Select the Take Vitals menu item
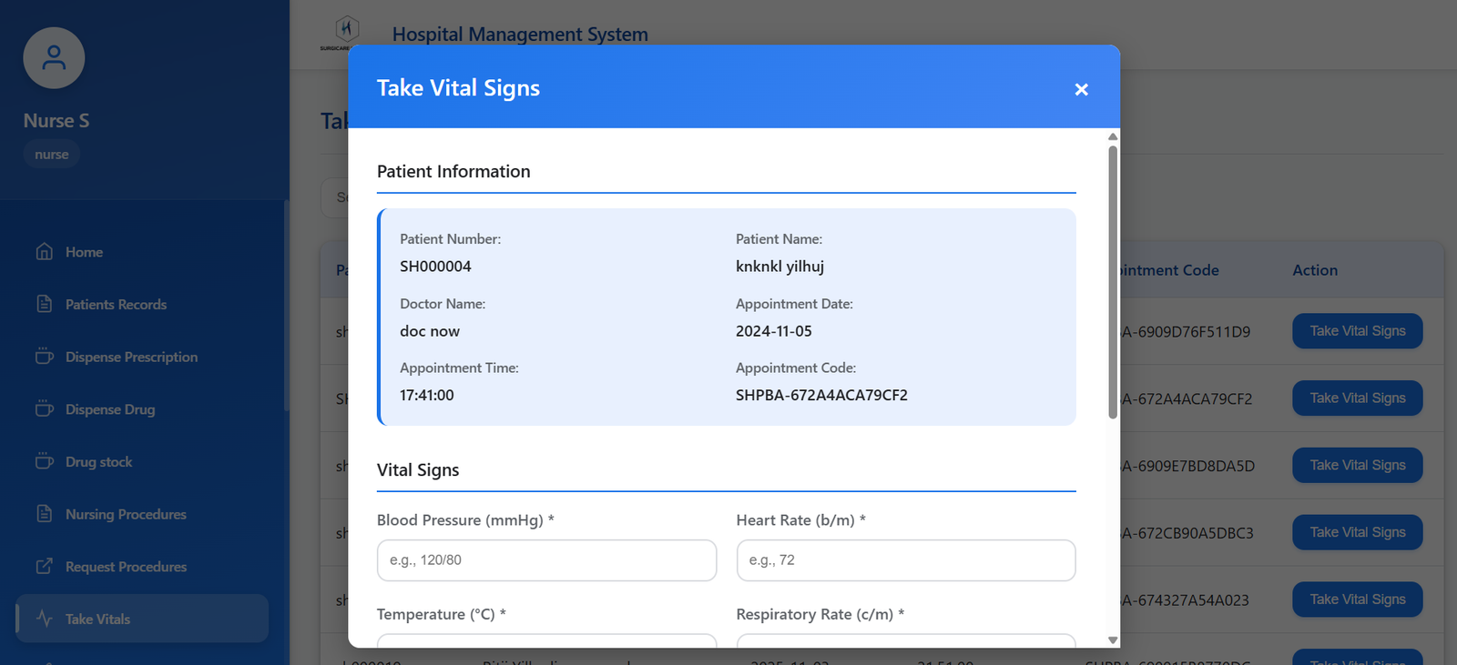The height and width of the screenshot is (665, 1457). (142, 619)
